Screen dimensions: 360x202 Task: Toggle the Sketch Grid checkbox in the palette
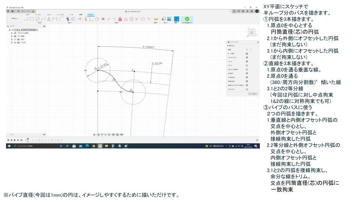point(247,58)
